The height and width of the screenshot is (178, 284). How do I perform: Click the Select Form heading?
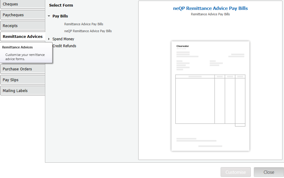(x=61, y=5)
